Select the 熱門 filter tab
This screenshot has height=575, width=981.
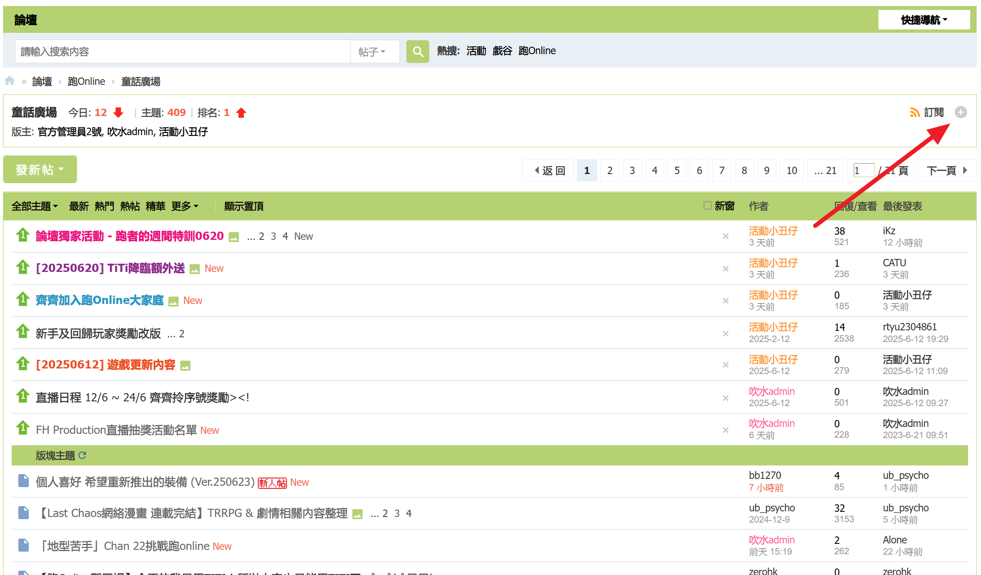[104, 206]
